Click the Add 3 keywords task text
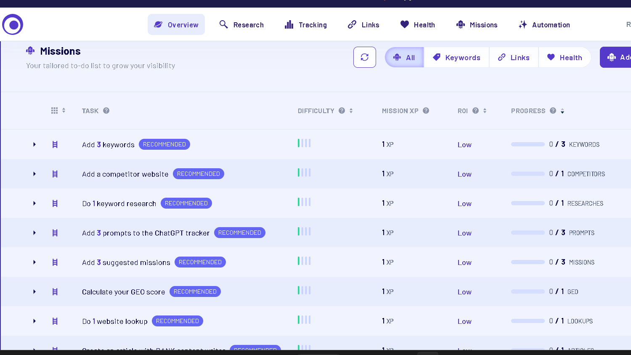Image resolution: width=631 pixels, height=355 pixels. (x=108, y=145)
